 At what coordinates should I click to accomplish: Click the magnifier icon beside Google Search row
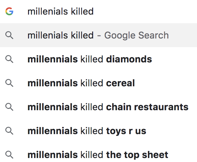(x=9, y=35)
